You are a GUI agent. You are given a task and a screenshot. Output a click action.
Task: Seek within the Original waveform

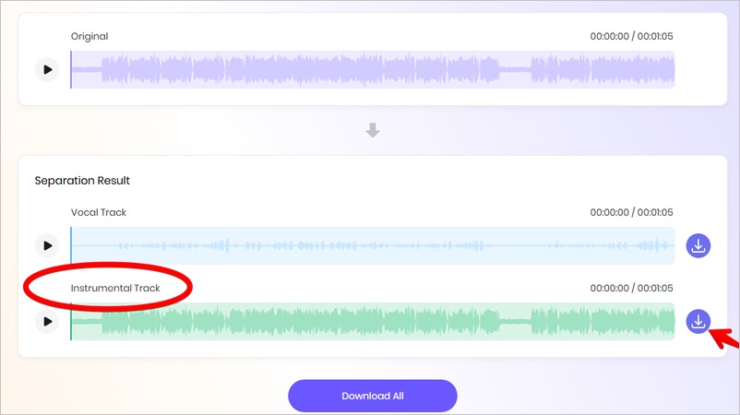coord(373,70)
